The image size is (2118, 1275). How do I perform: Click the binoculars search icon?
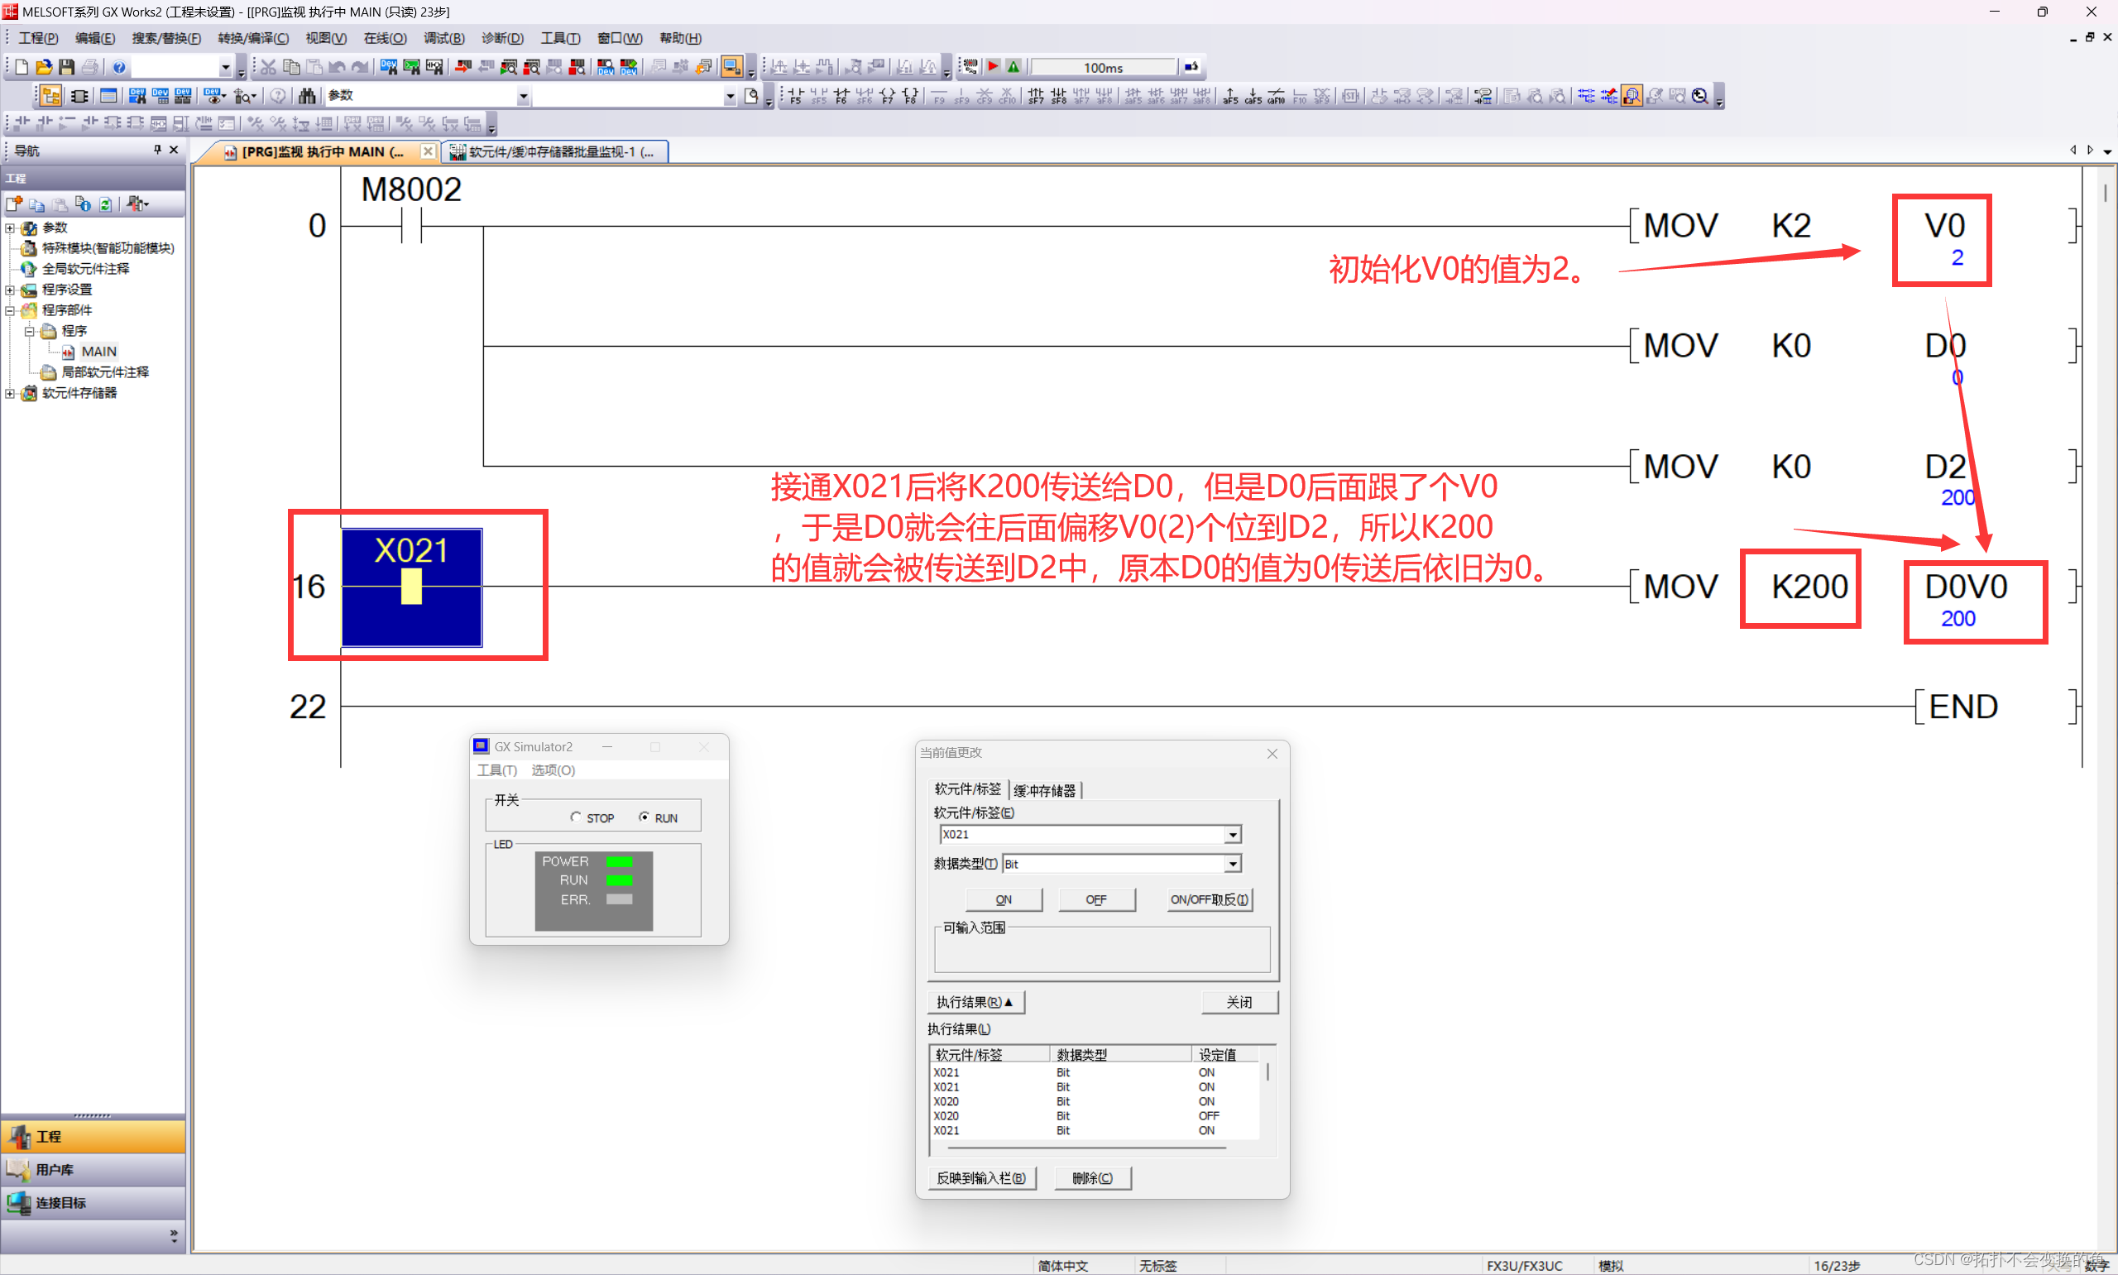click(x=307, y=95)
